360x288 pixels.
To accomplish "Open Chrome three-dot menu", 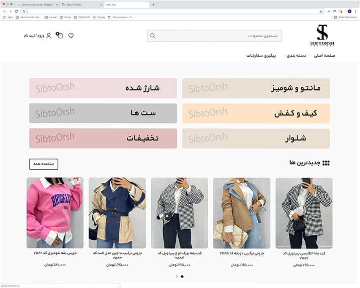I will tap(356, 11).
